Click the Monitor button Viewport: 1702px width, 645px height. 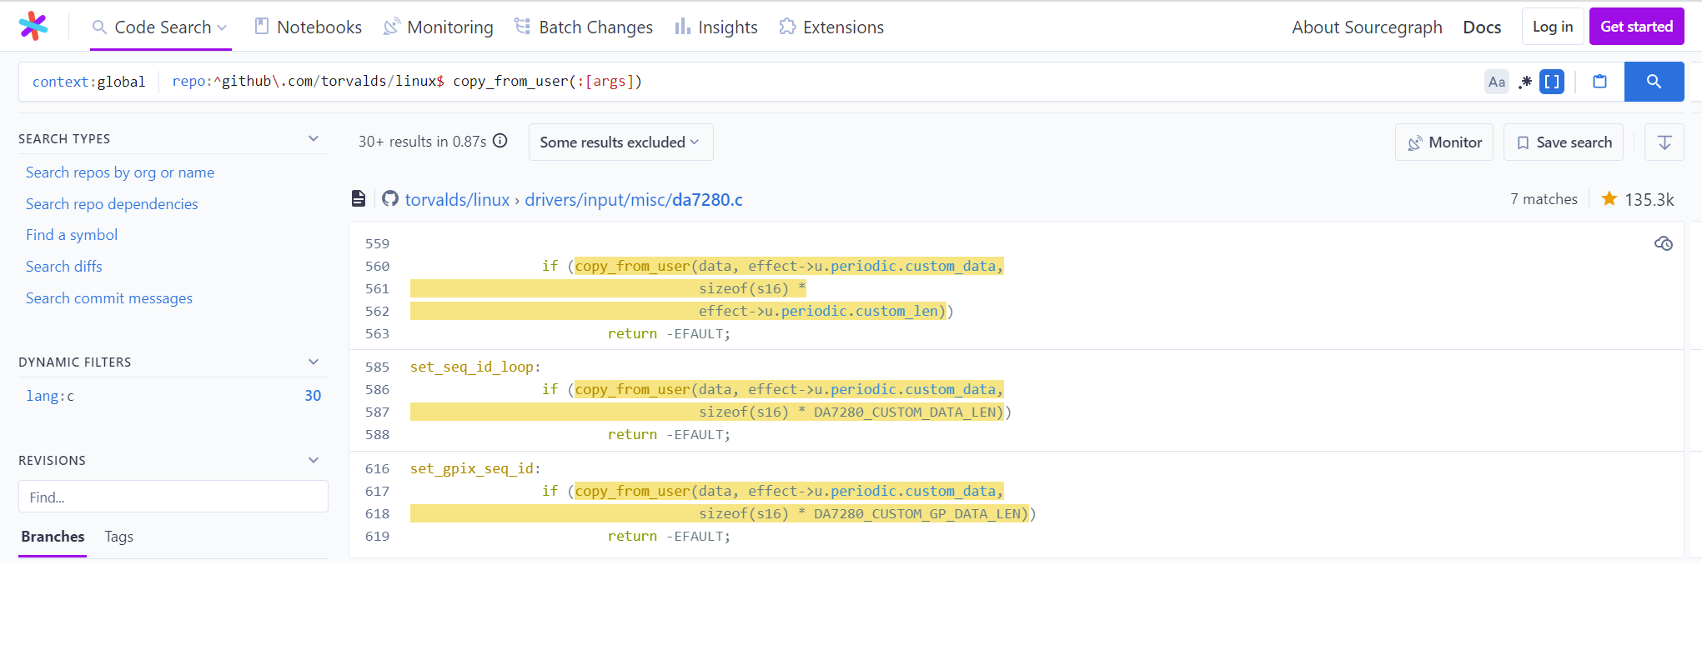(1444, 142)
